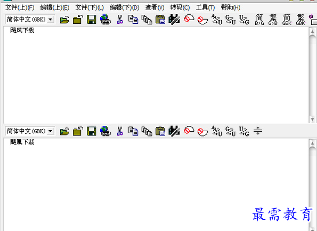Click the scissors cut icon in upper toolbar
The width and height of the screenshot is (317, 231).
(120, 20)
